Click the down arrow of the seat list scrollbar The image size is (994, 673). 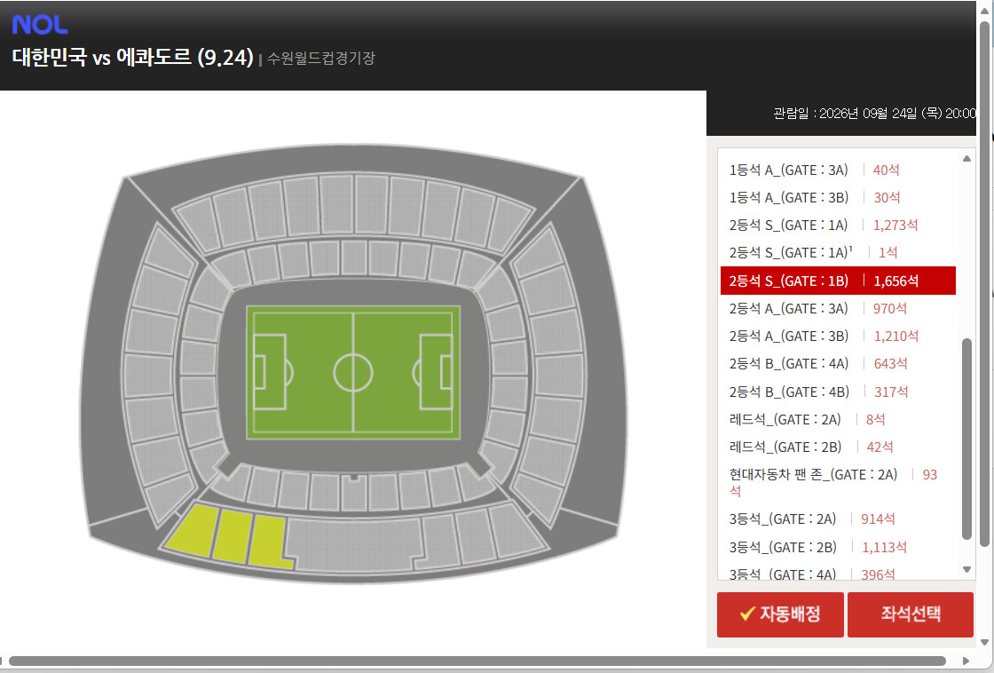966,570
